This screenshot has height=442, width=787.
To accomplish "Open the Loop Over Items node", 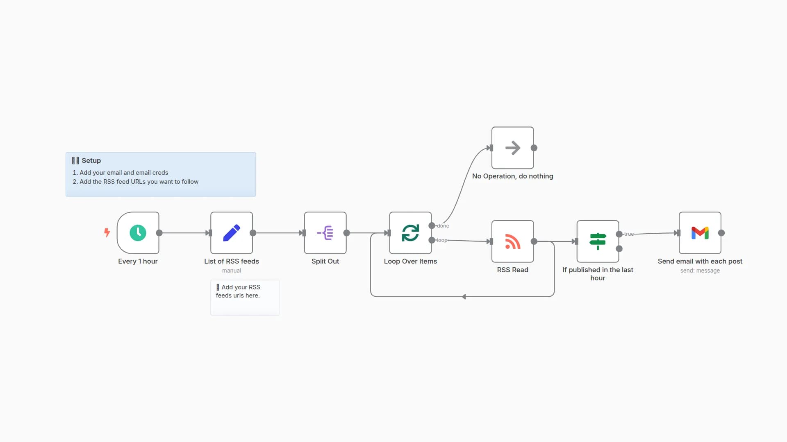I will click(410, 233).
